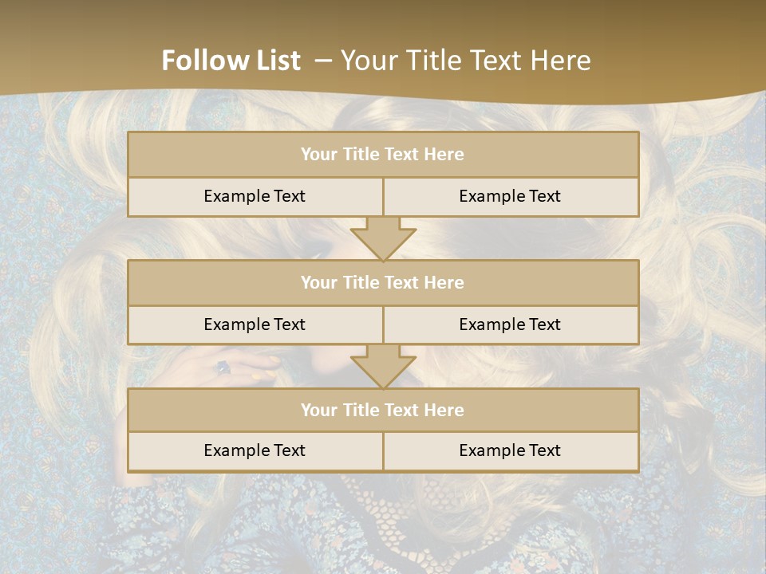The image size is (766, 574).
Task: Select right Example Text cell in middle block
Action: pos(511,324)
